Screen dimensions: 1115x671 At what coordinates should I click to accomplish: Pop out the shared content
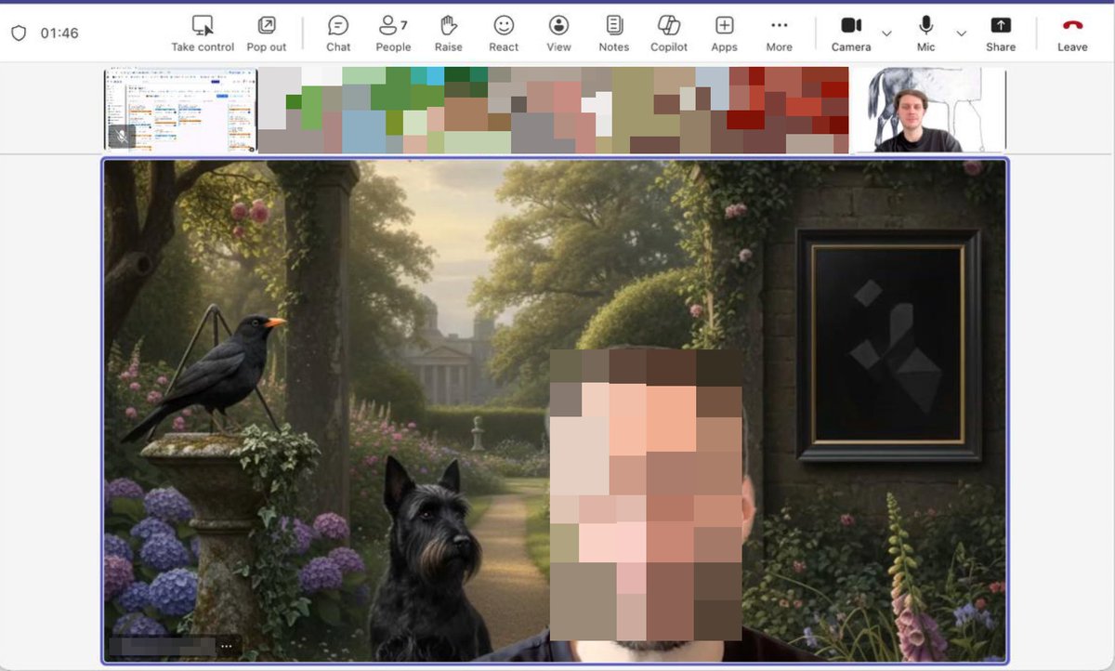point(267,33)
